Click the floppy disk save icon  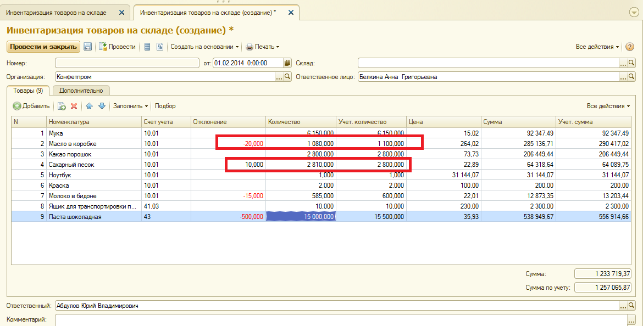click(x=87, y=47)
